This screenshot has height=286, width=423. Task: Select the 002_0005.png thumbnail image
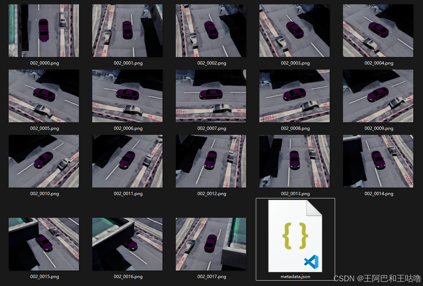[x=44, y=96]
